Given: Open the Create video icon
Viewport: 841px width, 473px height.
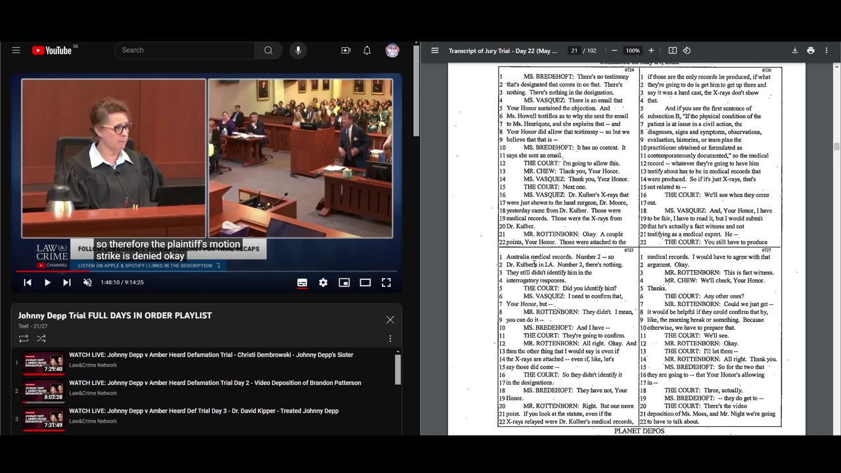Looking at the screenshot, I should coord(346,51).
